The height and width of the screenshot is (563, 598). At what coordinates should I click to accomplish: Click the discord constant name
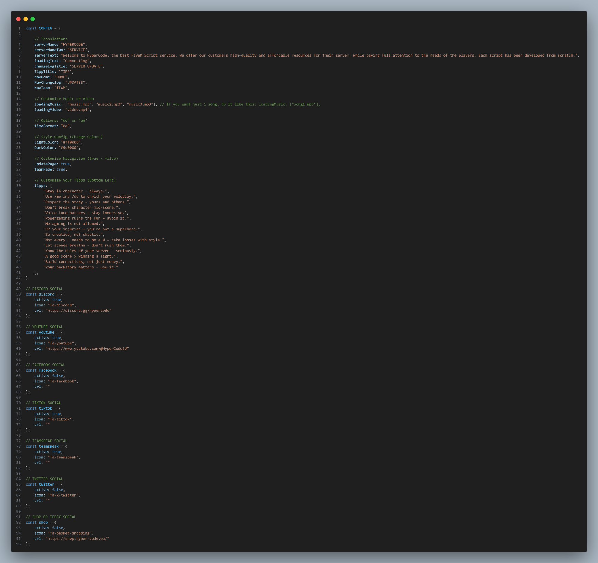(47, 294)
